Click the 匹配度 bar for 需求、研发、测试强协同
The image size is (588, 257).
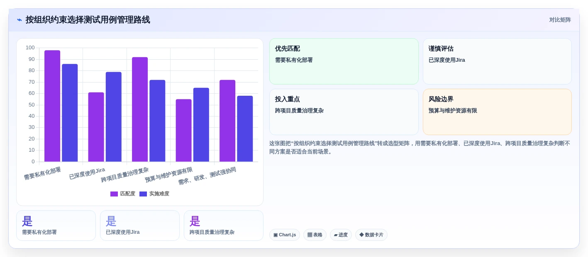pyautogui.click(x=227, y=121)
